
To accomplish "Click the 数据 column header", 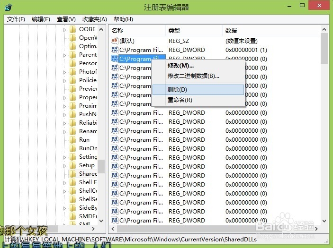I will [x=271, y=31].
